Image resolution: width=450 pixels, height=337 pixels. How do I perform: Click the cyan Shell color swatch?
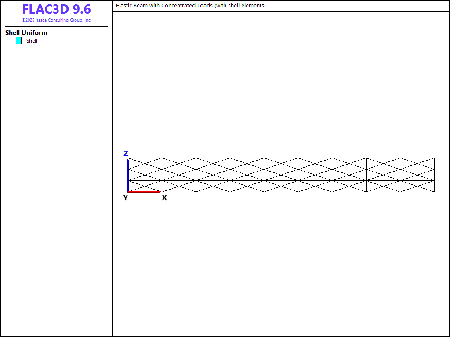click(x=18, y=41)
